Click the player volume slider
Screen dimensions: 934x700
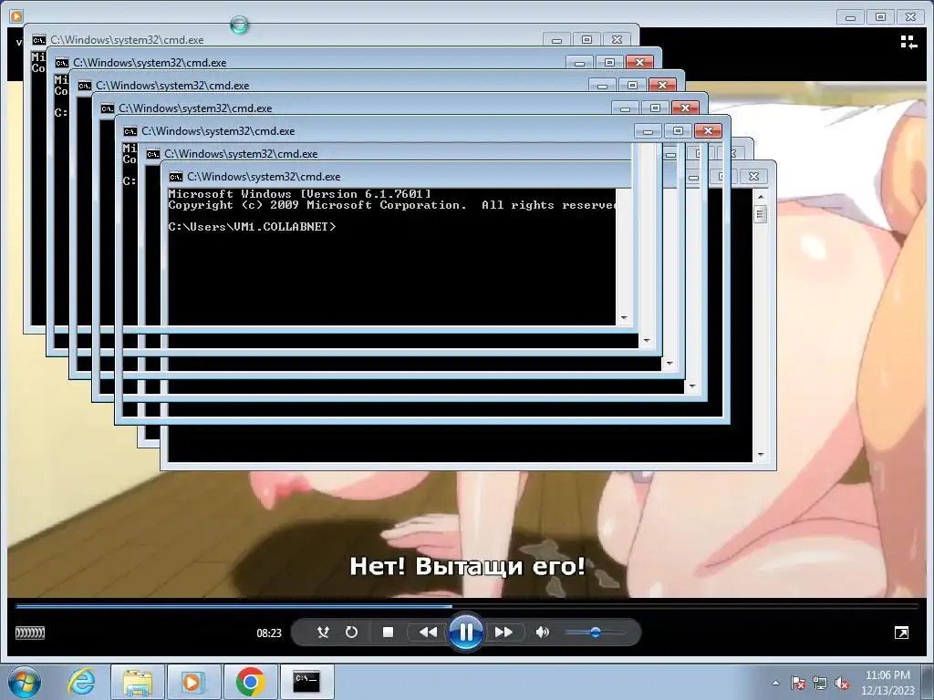(595, 633)
